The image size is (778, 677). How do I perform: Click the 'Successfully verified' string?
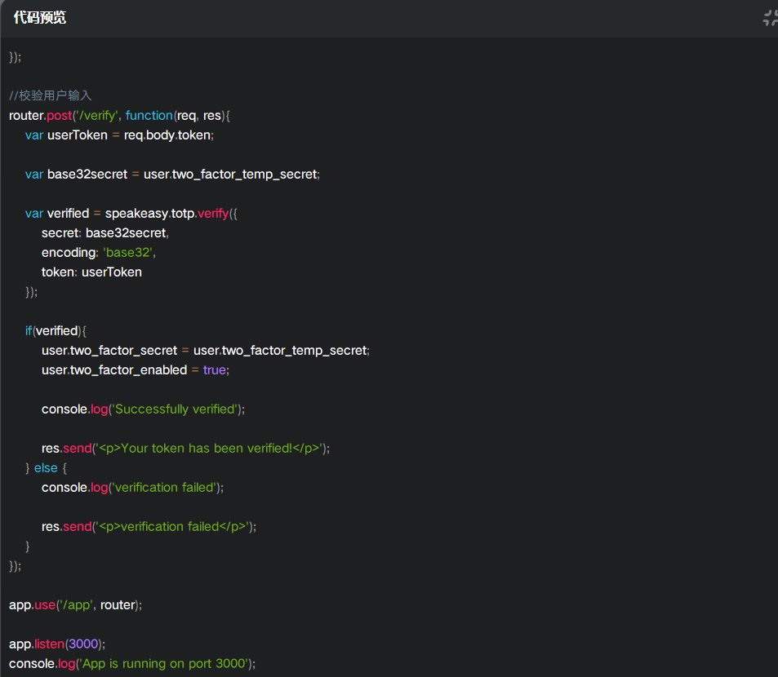click(175, 409)
